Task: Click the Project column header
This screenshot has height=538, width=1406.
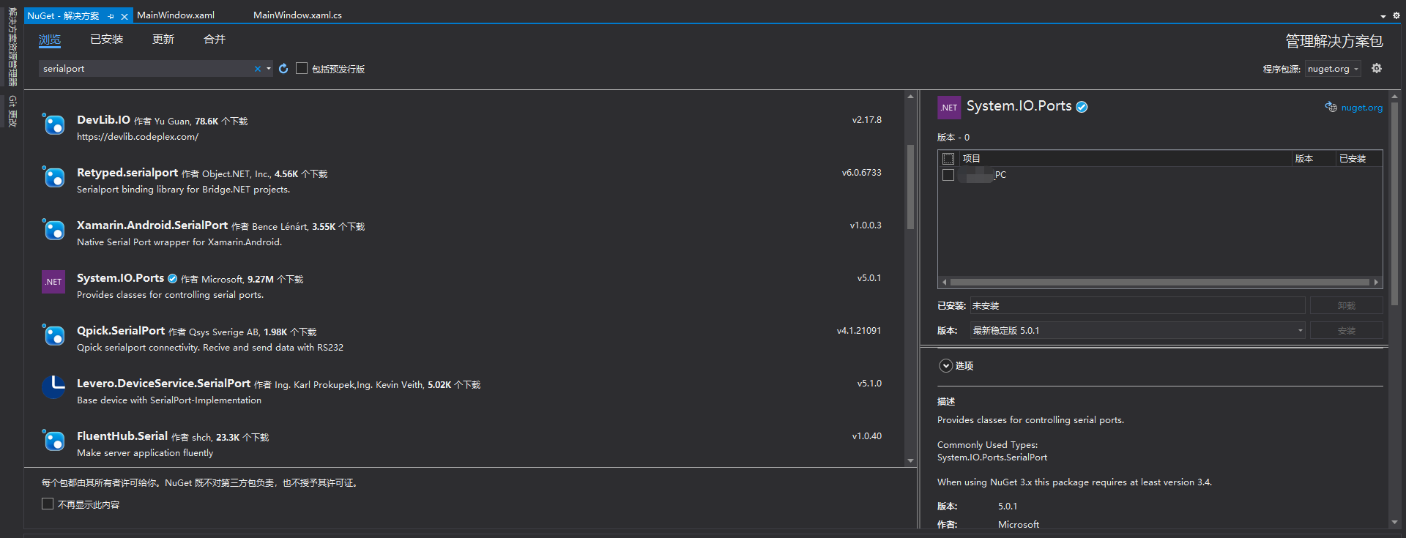Action: click(x=1126, y=158)
